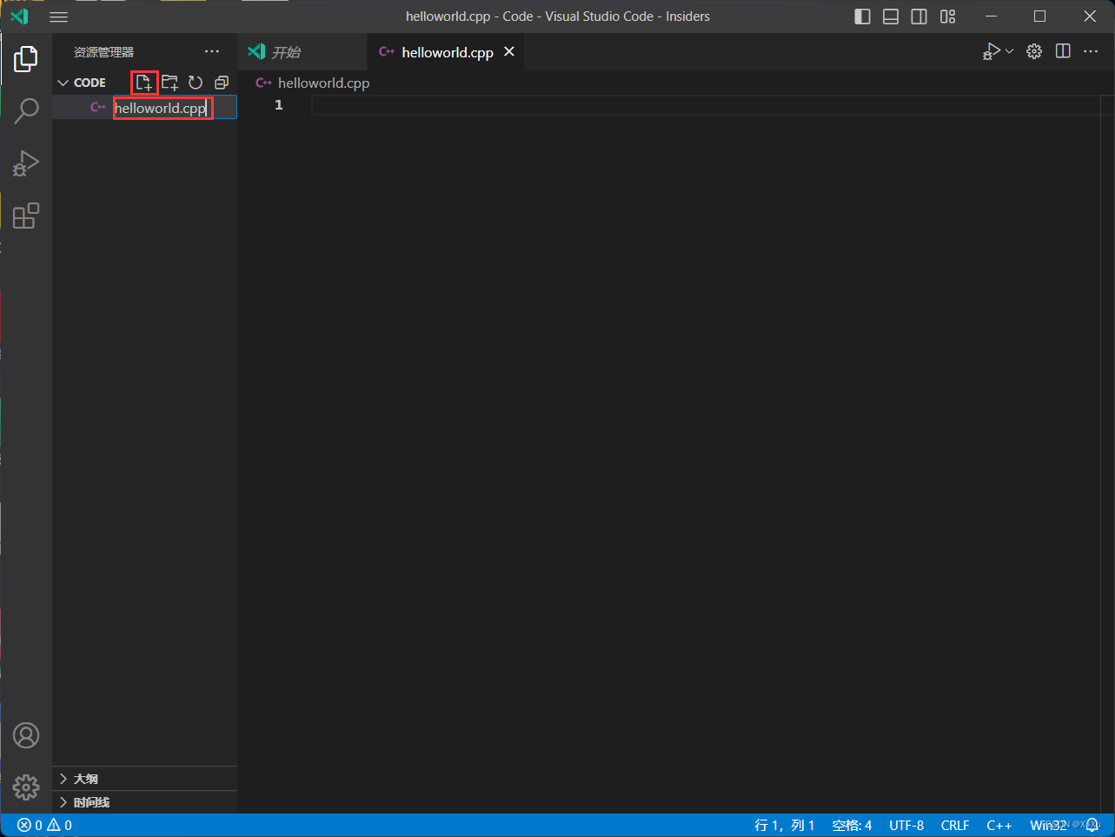
Task: Click the New Folder icon in explorer
Action: pos(170,83)
